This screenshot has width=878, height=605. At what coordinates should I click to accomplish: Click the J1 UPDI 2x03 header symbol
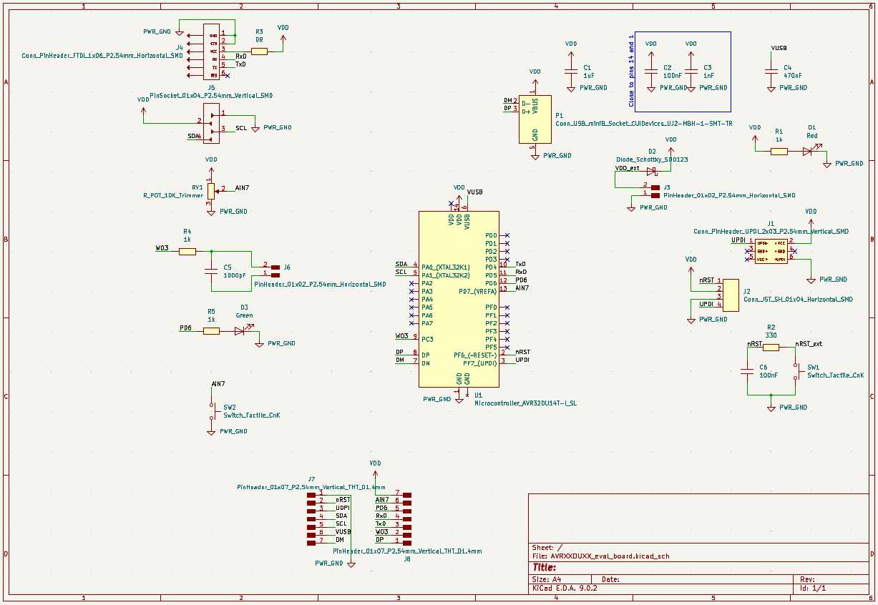(770, 251)
